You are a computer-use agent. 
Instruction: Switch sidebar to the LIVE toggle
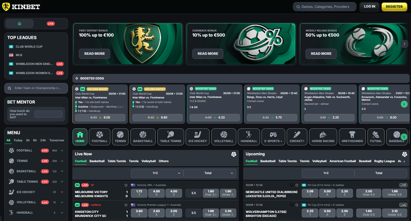(51, 24)
